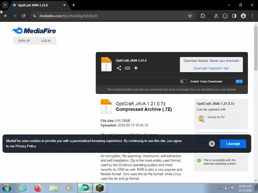This screenshot has width=258, height=193.
Task: Close the OptiCraft JAVA 1.21.0 tab
Action: pos(64,5)
